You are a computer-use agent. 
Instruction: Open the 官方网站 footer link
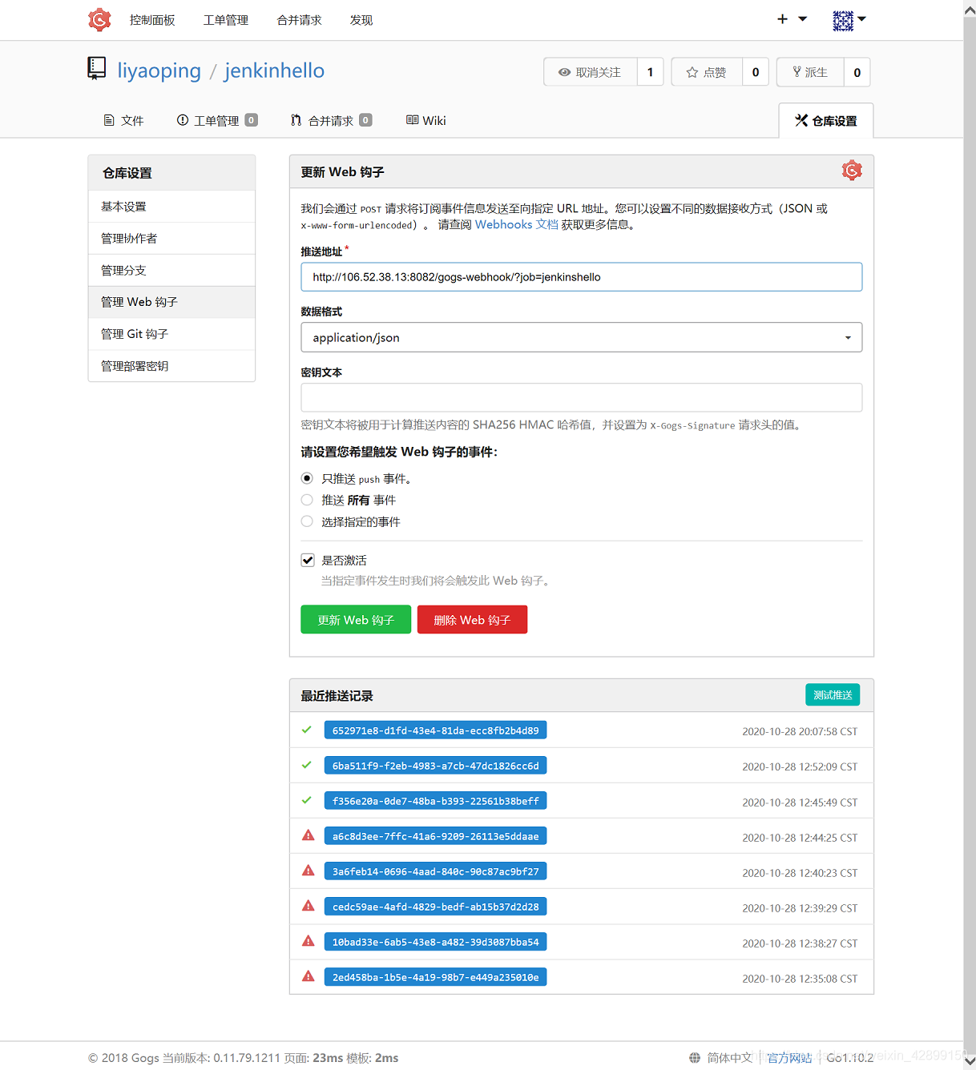[789, 1058]
